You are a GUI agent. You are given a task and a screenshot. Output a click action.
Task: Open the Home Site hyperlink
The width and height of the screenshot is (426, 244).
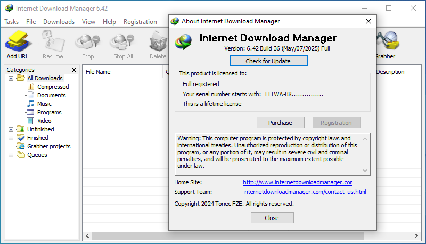tap(298, 182)
